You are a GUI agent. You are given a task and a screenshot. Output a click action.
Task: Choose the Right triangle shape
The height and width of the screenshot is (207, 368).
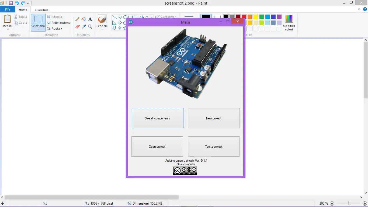(114, 23)
